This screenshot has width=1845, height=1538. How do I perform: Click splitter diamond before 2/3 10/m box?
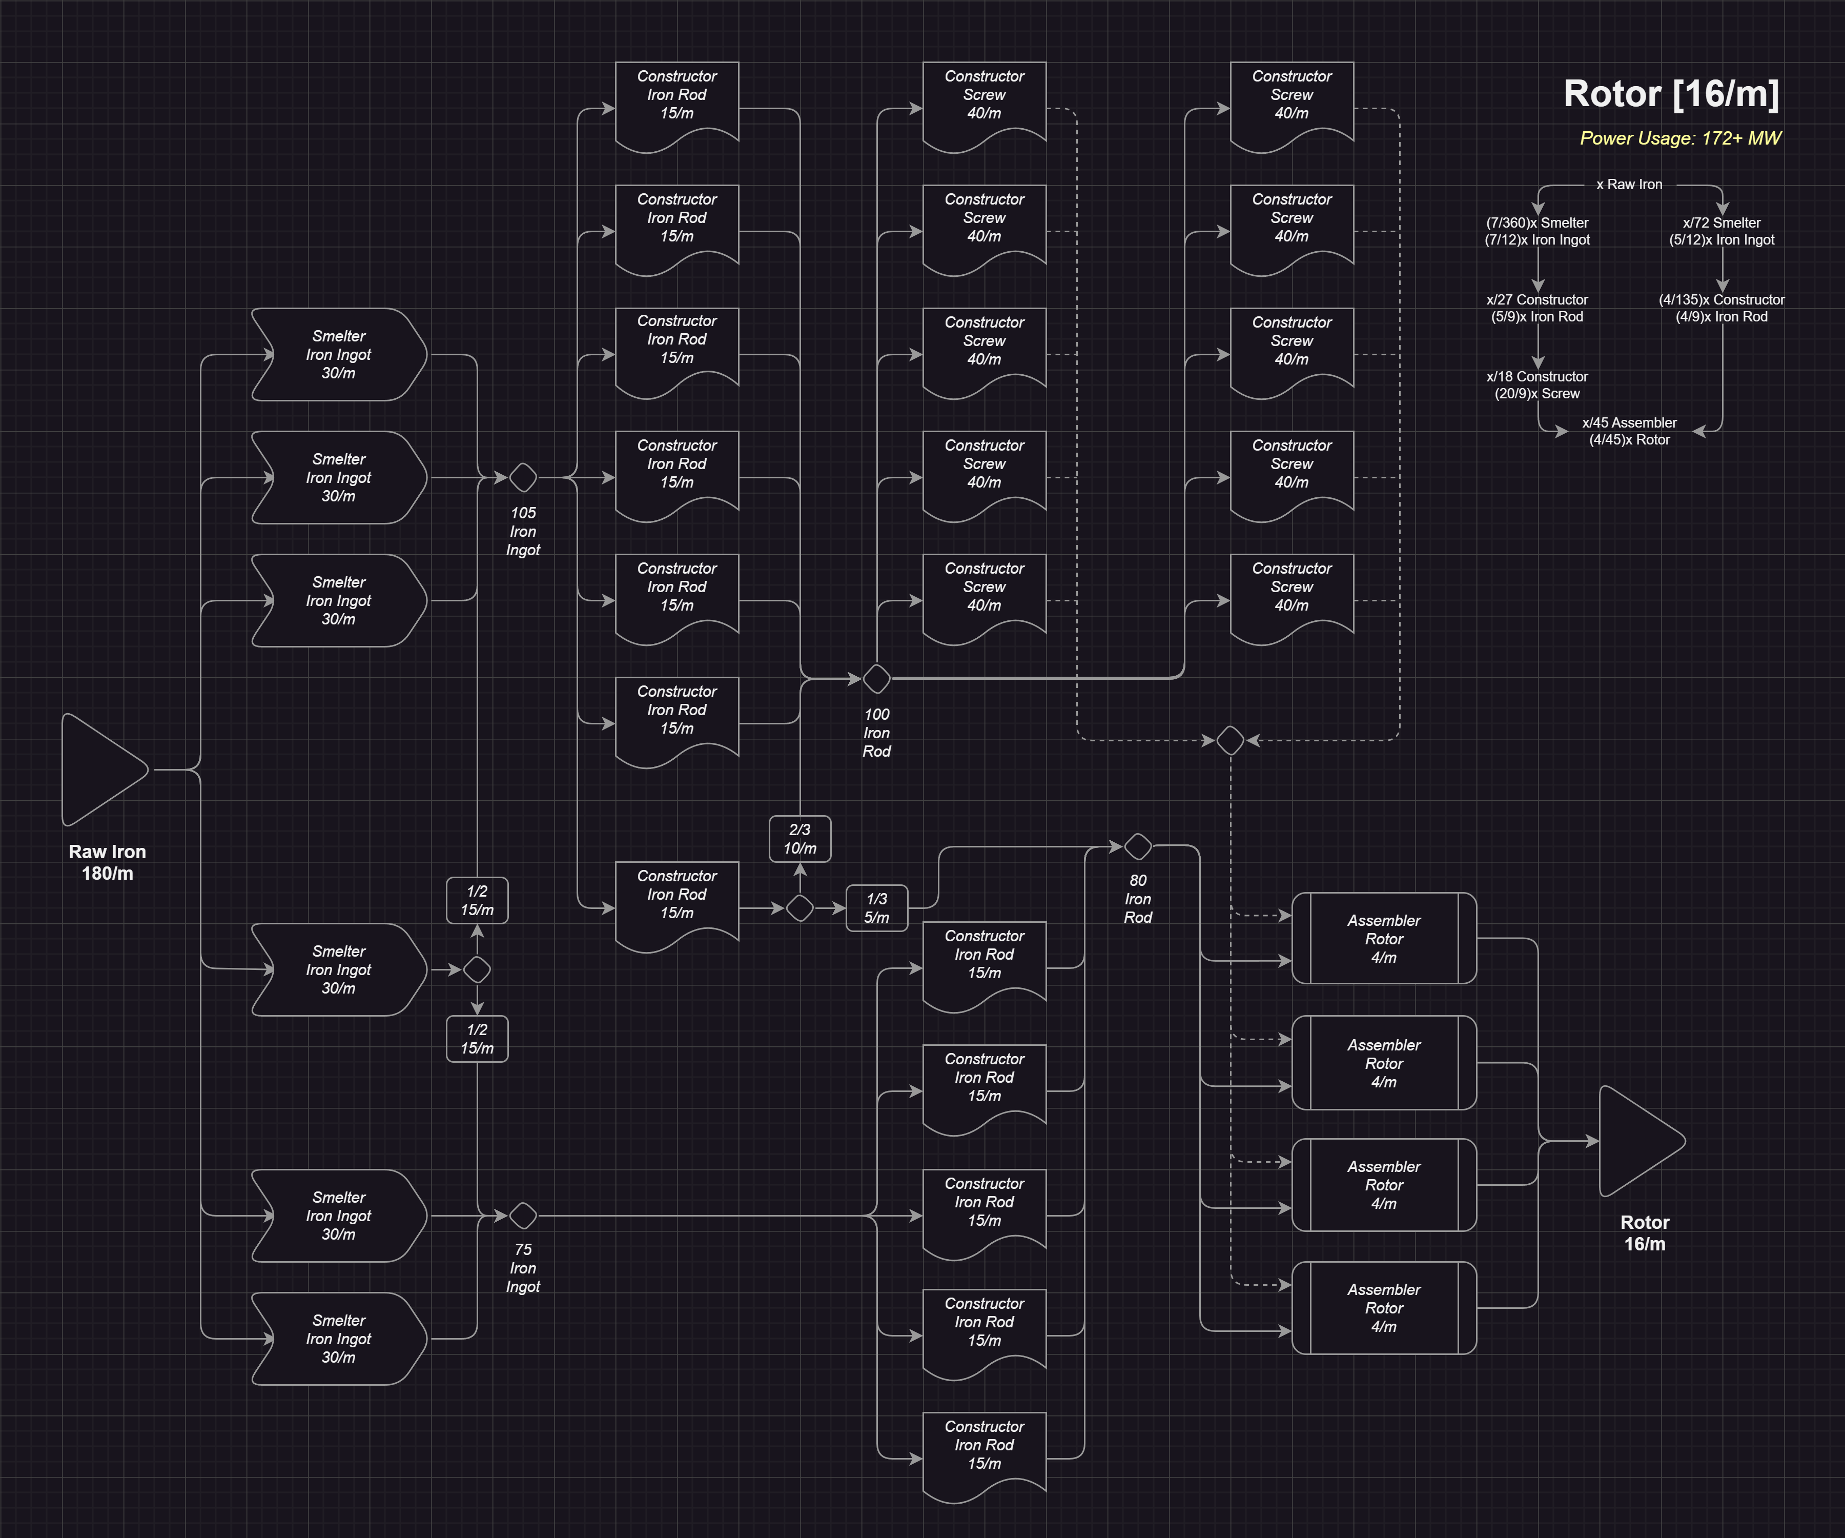tap(799, 908)
